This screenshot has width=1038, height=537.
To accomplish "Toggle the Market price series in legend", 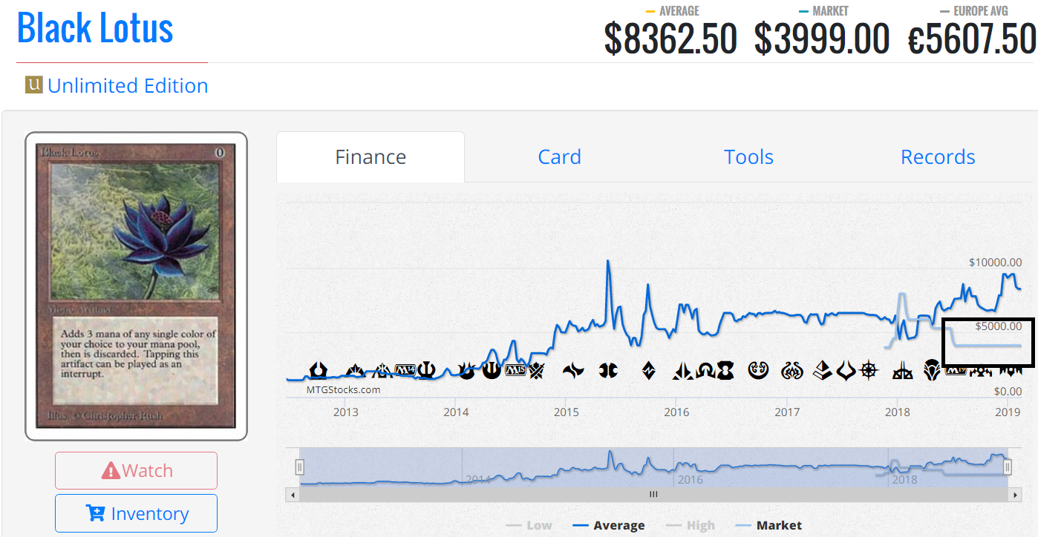I will pos(768,525).
